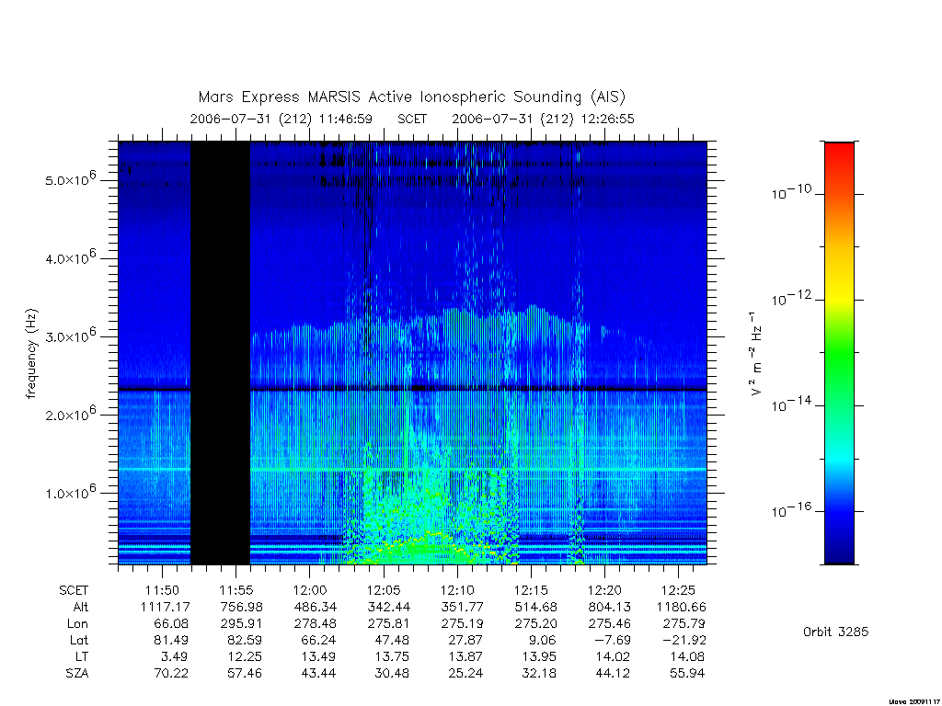Click the SZA row label
Image resolution: width=942 pixels, height=706 pixels.
click(77, 673)
